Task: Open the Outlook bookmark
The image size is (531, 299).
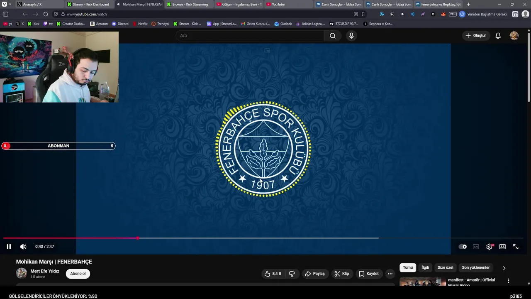Action: point(283,24)
